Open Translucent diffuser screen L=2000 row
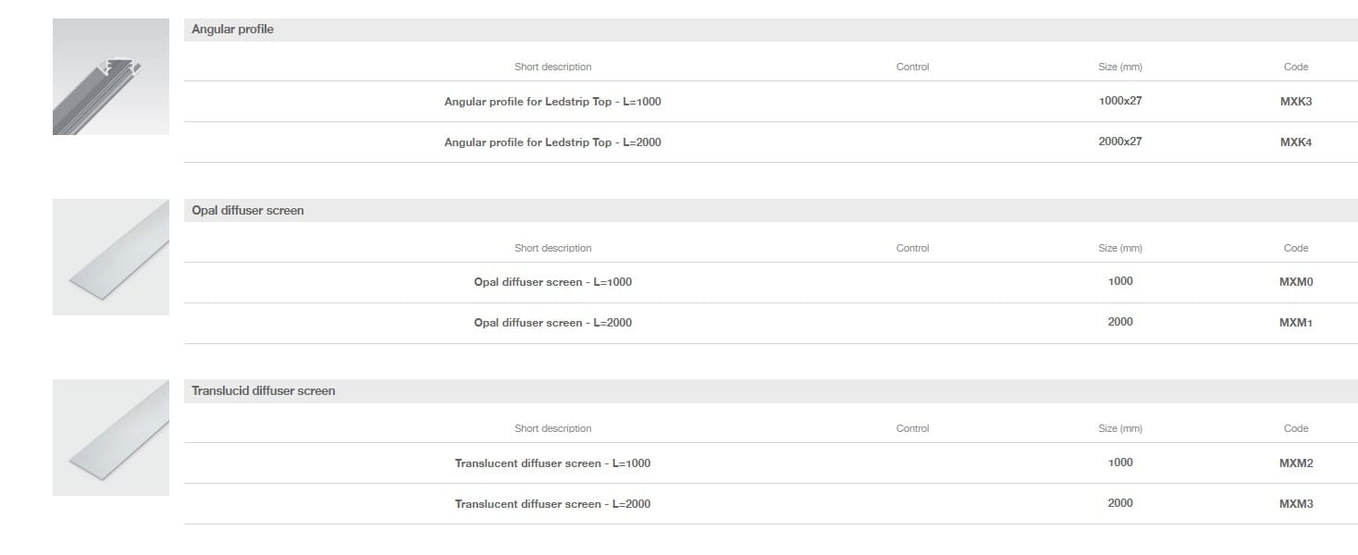This screenshot has height=555, width=1358. tap(552, 504)
